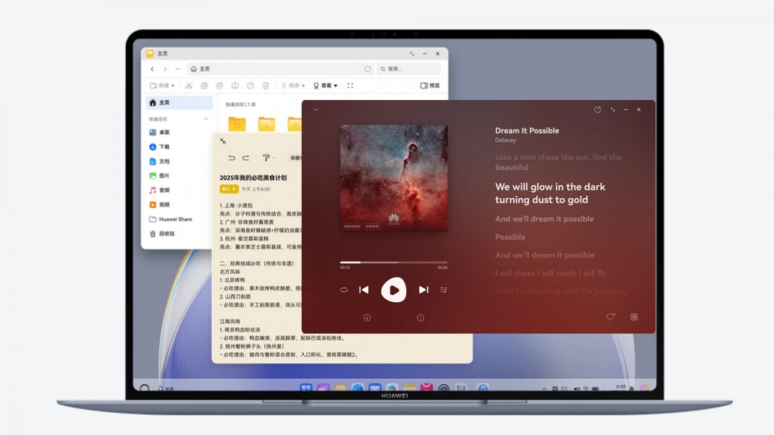The image size is (774, 435).
Task: Click the Rename icon in file toolbar
Action: pyautogui.click(x=235, y=86)
